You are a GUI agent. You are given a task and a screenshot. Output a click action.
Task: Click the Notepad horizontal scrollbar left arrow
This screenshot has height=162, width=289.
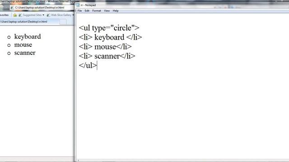click(78, 161)
